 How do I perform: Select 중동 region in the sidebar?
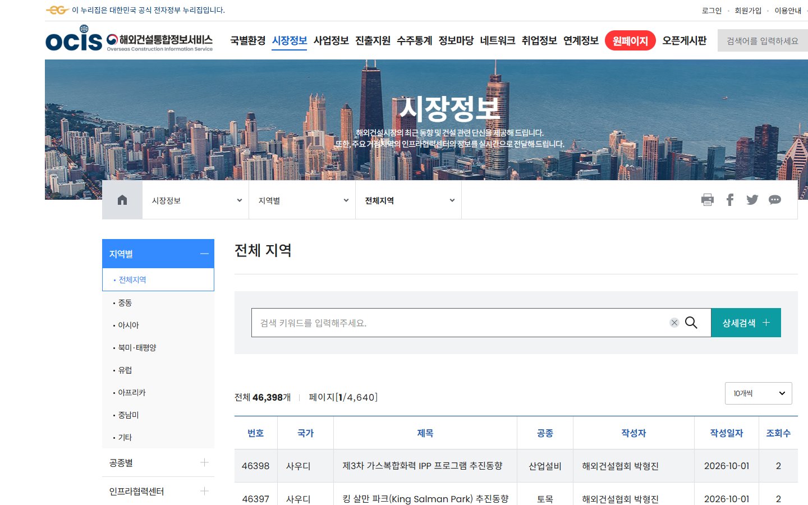click(125, 302)
